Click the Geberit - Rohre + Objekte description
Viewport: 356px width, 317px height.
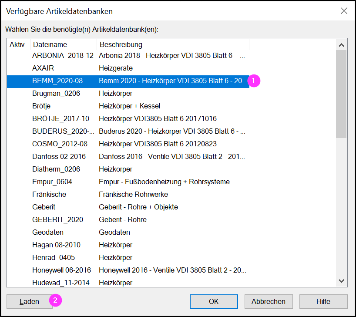pos(138,207)
